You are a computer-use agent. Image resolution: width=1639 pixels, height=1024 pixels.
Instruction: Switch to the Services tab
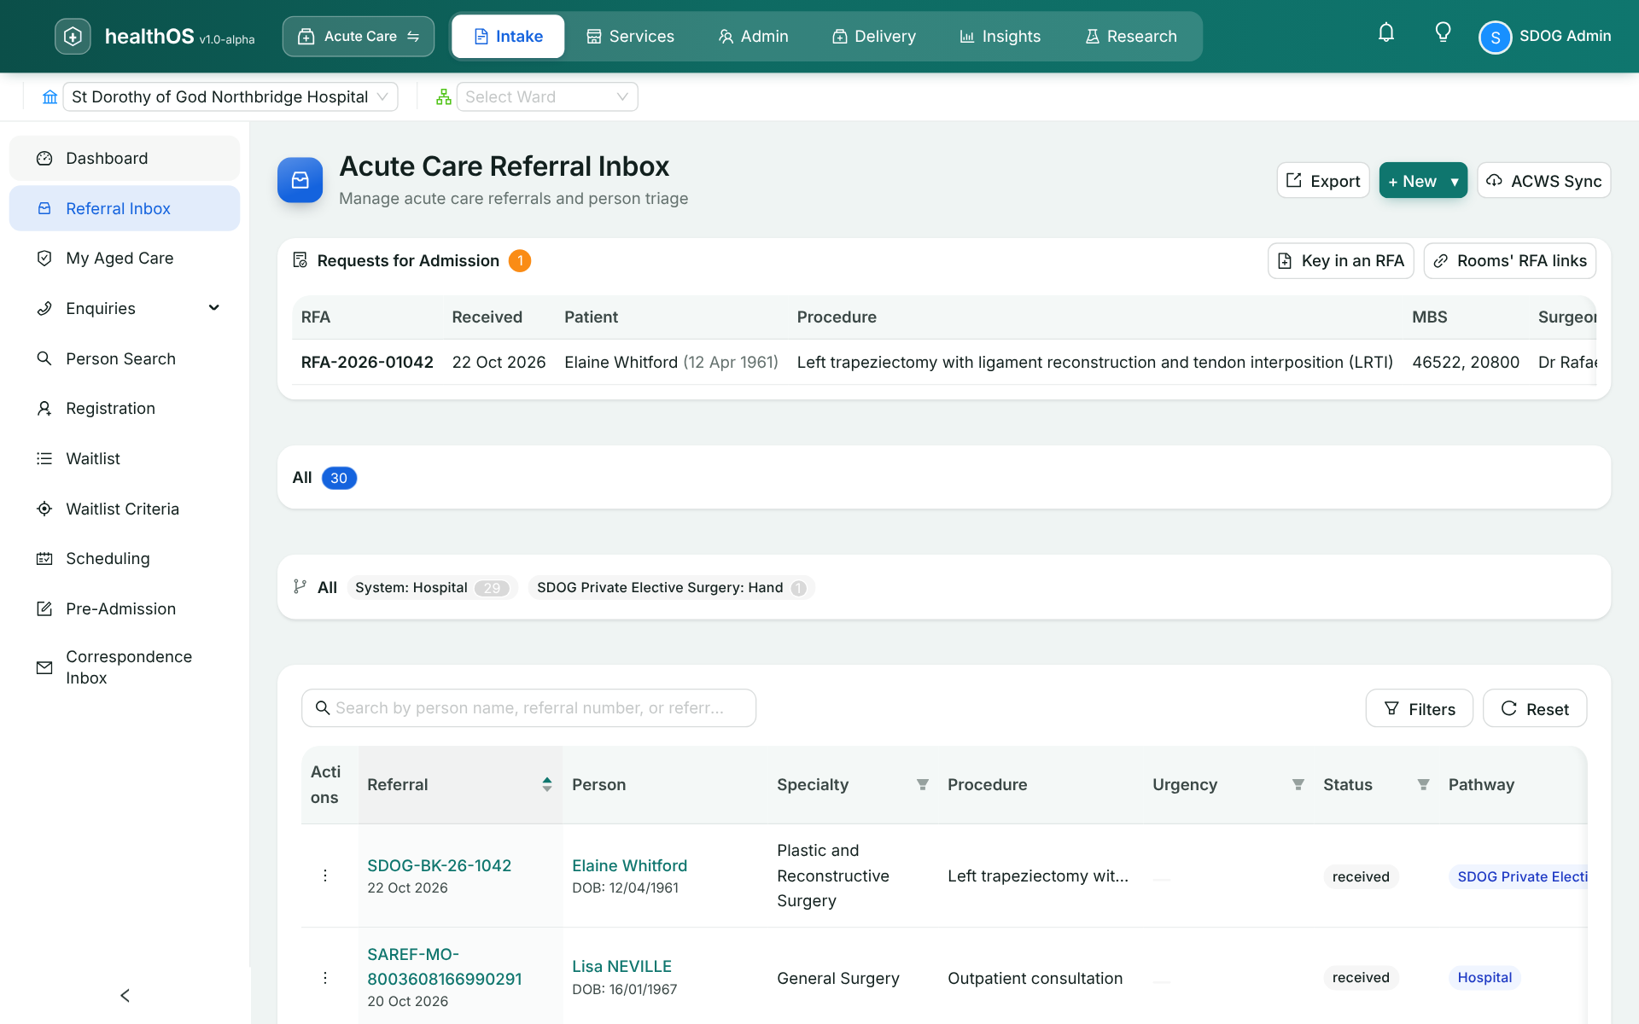pyautogui.click(x=630, y=37)
